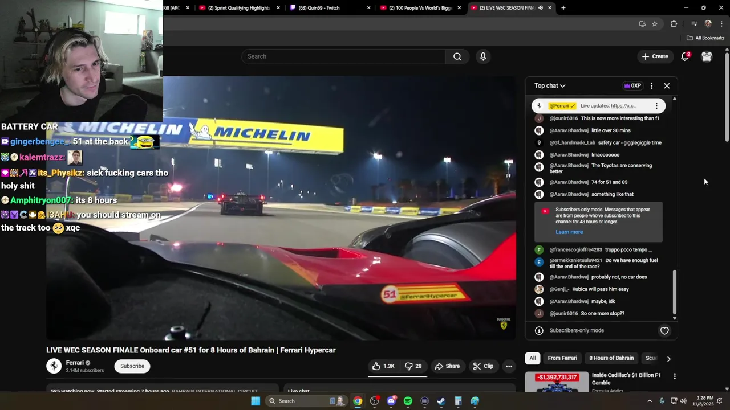Open YouTube notifications bell
Viewport: 730px width, 410px height.
686,56
